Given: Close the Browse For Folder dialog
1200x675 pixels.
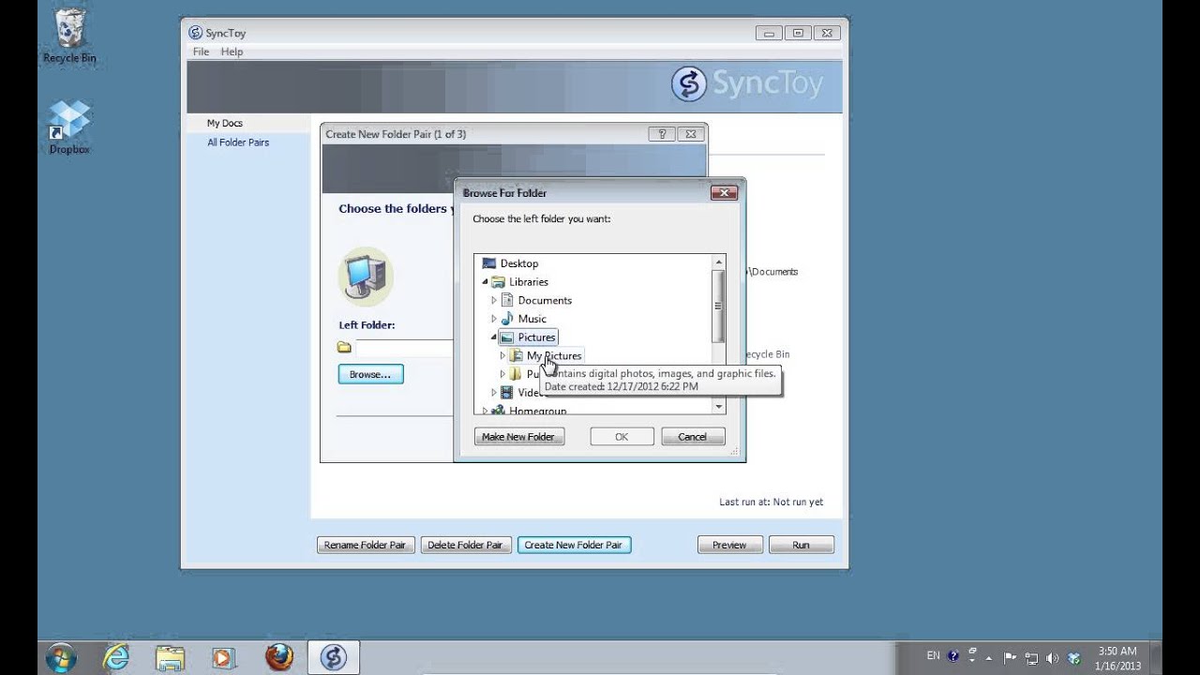Looking at the screenshot, I should [723, 193].
